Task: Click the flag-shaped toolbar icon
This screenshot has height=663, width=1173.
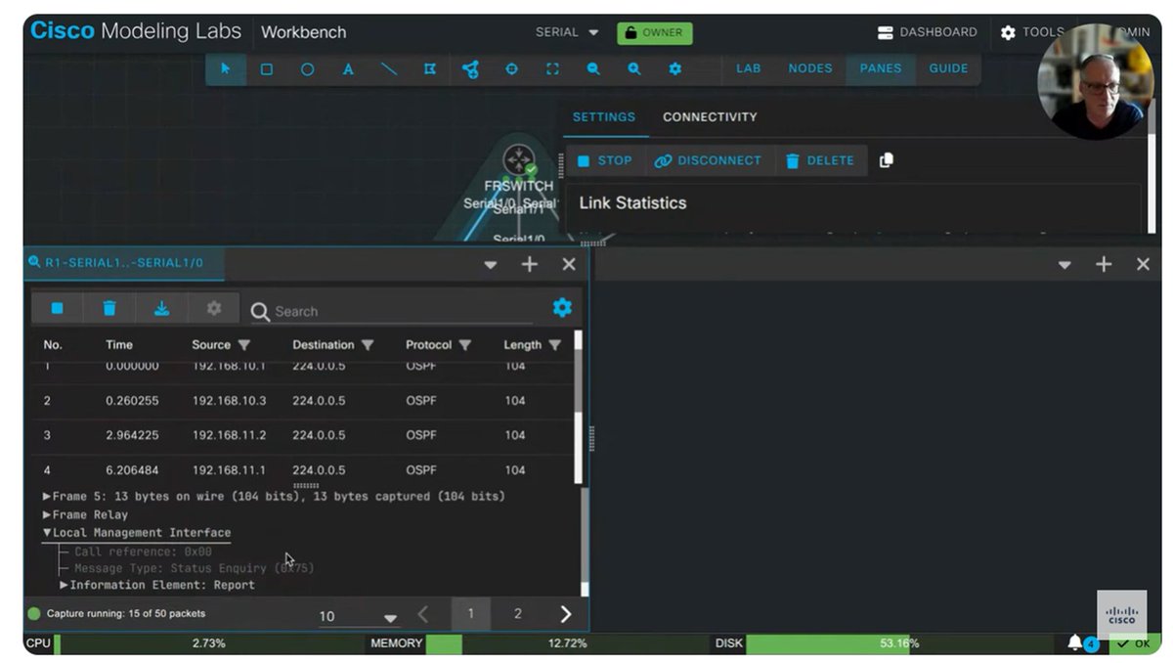Action: (x=429, y=69)
